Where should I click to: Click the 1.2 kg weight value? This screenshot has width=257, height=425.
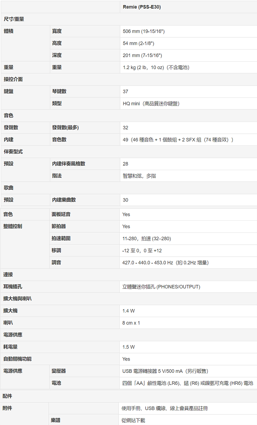pyautogui.click(x=156, y=67)
